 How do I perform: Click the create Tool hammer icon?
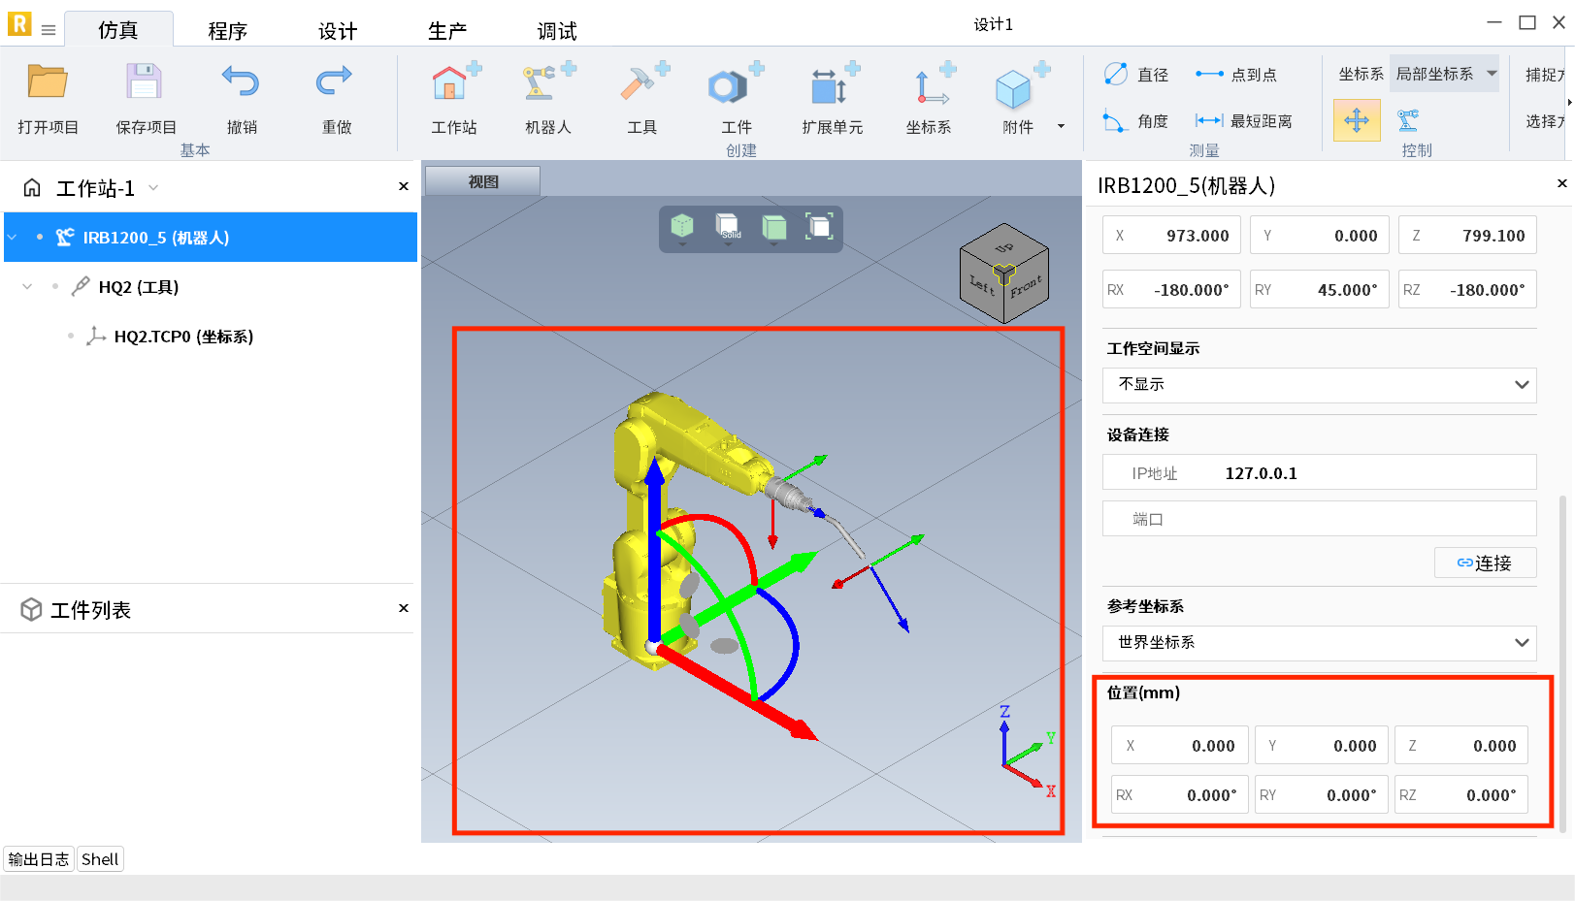coord(641,85)
